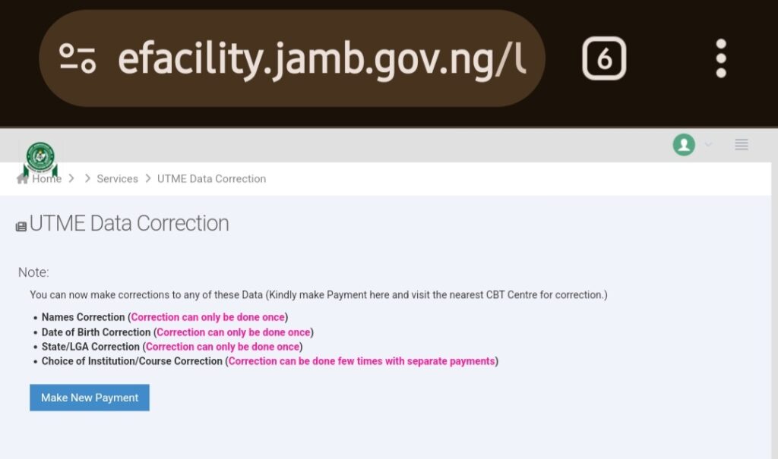Go to Home breadcrumb link
Screen dimensions: 778x459
(46, 178)
